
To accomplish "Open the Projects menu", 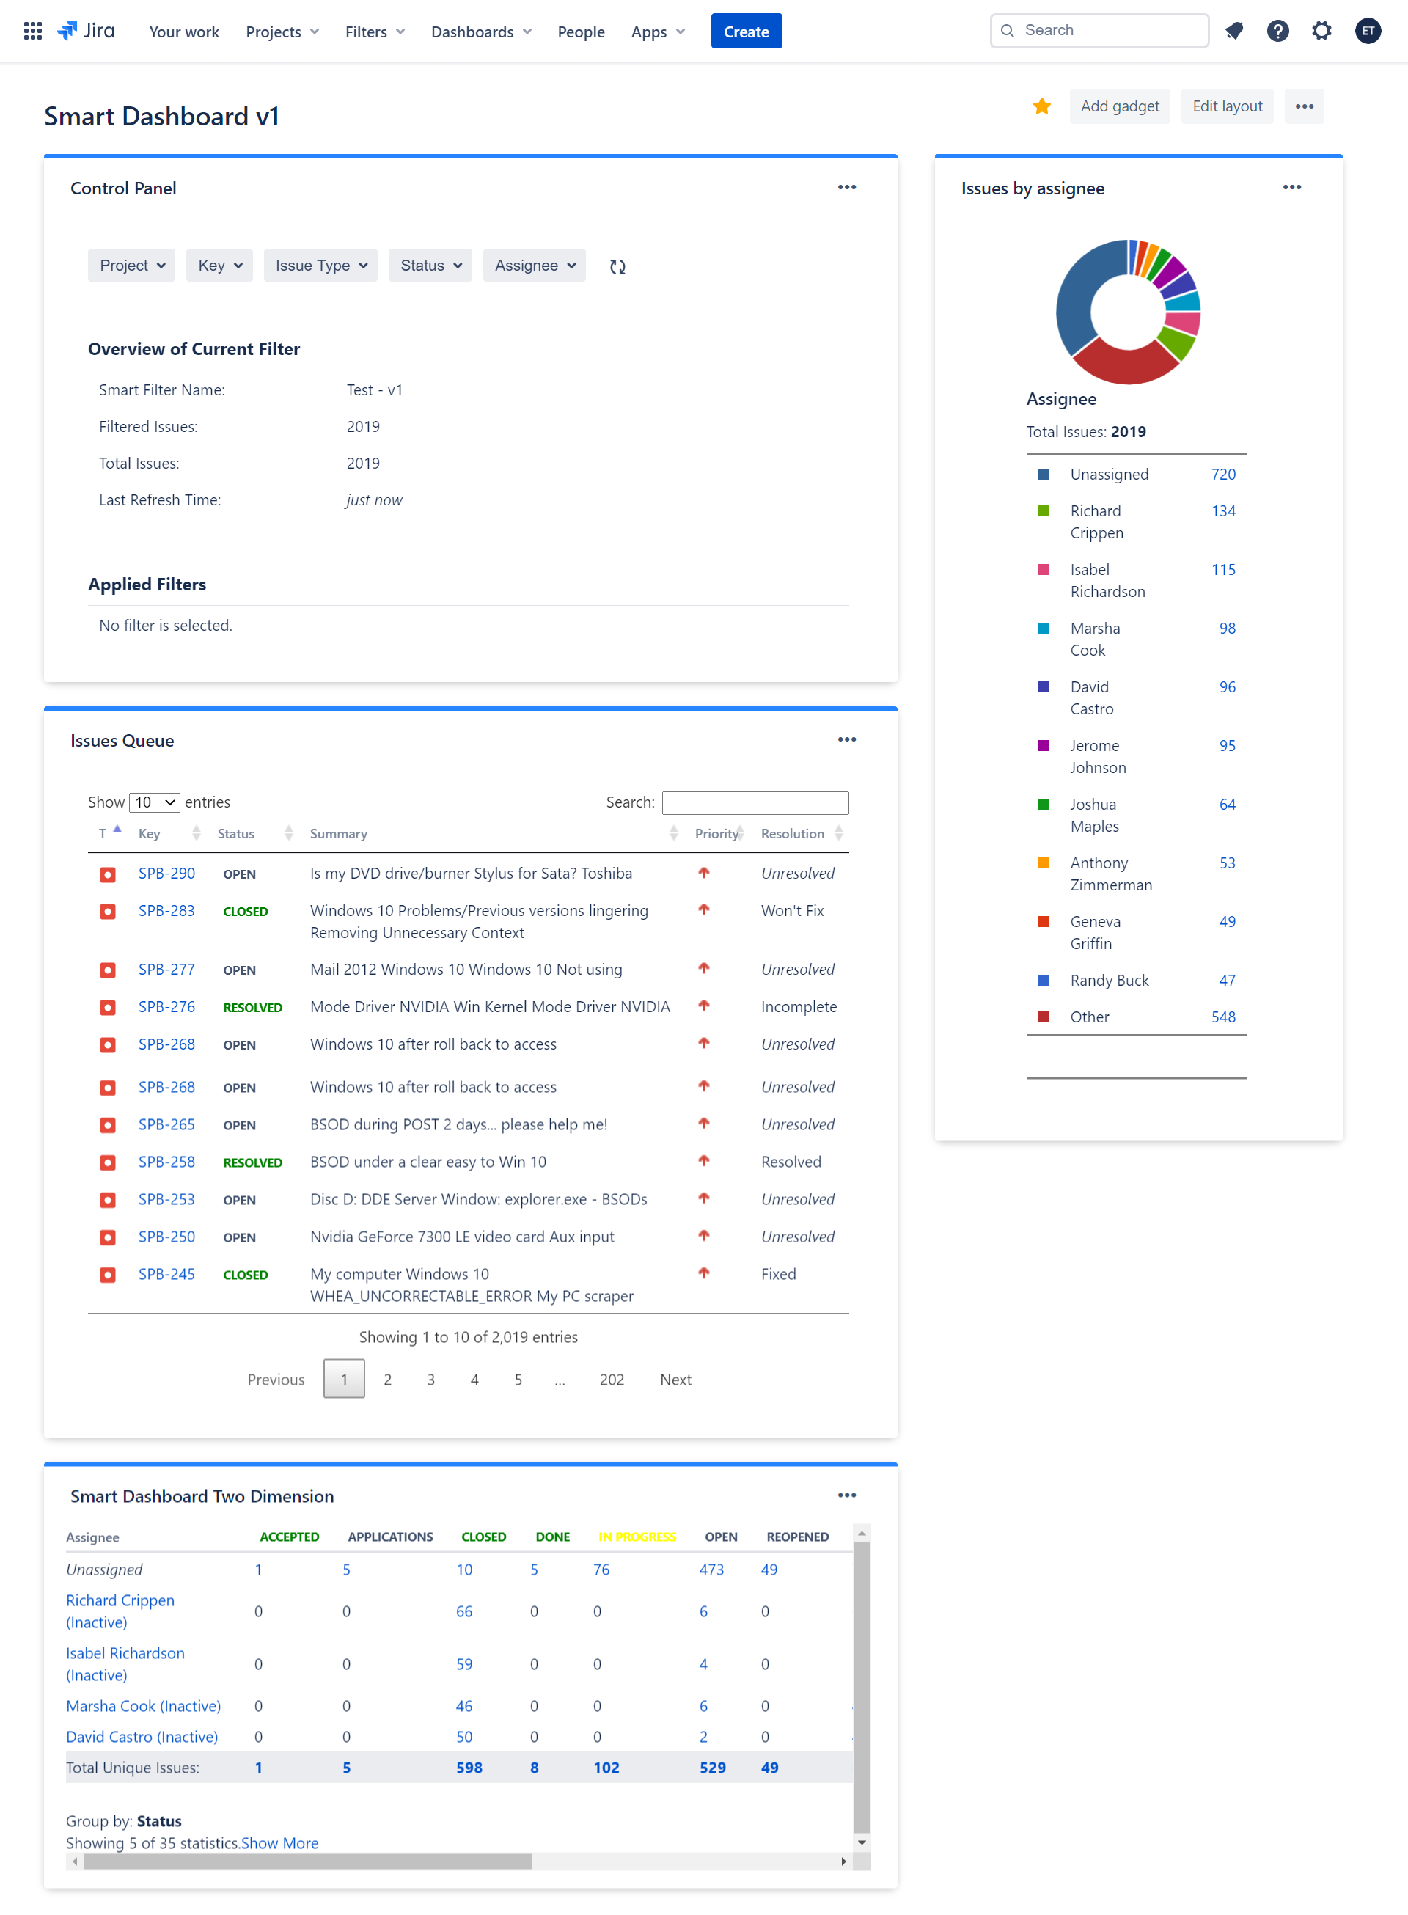I will coord(282,32).
